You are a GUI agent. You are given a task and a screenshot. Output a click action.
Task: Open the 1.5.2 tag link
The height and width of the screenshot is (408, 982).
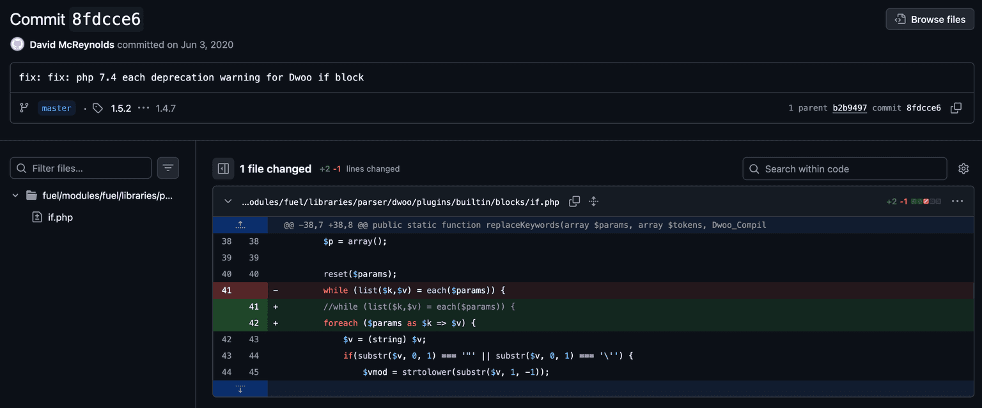(121, 108)
